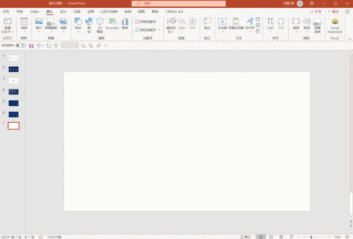Click the Redo icon in quick access
This screenshot has height=239, width=353.
(x=49, y=46)
